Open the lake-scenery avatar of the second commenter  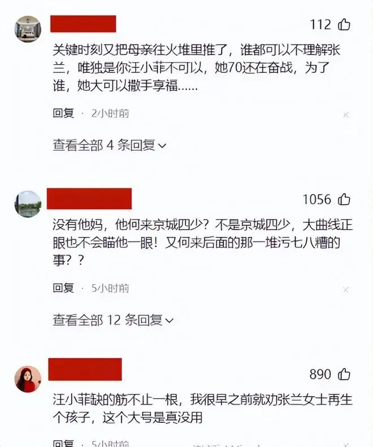click(x=28, y=204)
